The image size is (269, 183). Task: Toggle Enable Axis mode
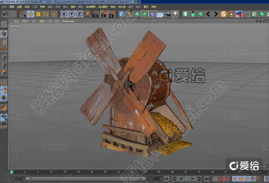pyautogui.click(x=4, y=82)
